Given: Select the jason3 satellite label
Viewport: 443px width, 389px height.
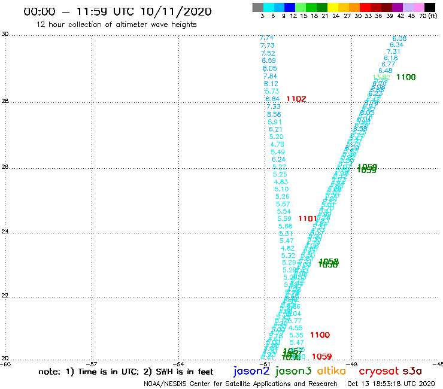Looking at the screenshot, I should click(x=293, y=371).
